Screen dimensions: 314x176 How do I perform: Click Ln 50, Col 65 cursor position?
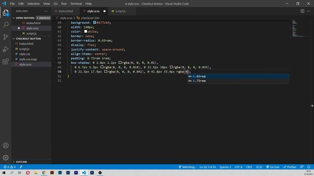click(208, 167)
